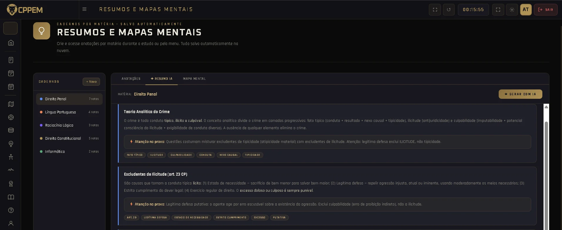This screenshot has height=230, width=562.
Task: Select the Informática notebook
Action: [x=69, y=152]
